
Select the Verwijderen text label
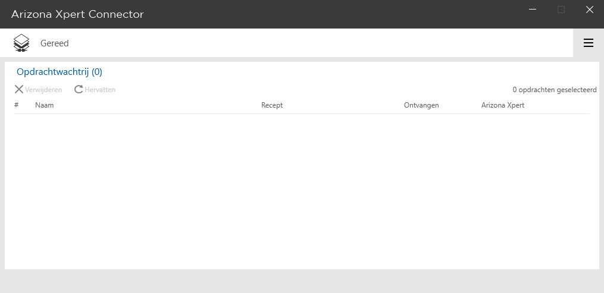(43, 90)
